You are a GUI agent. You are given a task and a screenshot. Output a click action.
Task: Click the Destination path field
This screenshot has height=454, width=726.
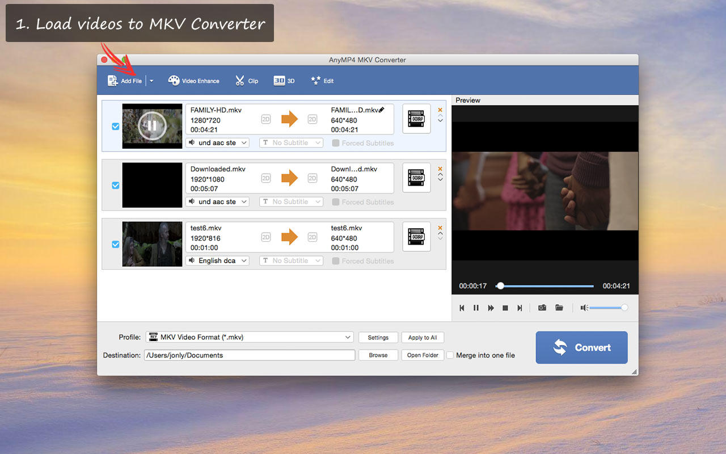coord(250,355)
